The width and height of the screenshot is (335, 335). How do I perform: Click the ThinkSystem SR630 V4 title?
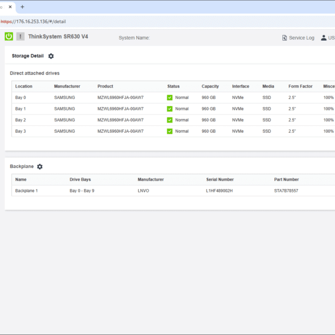click(58, 37)
